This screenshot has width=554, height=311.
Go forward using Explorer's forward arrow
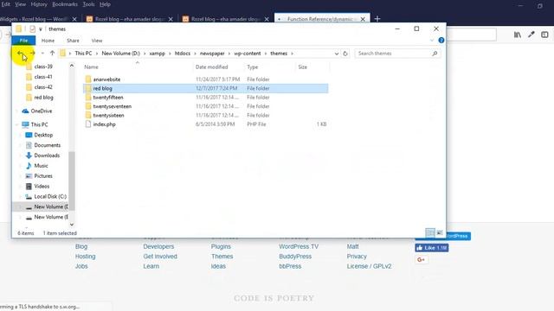(32, 54)
